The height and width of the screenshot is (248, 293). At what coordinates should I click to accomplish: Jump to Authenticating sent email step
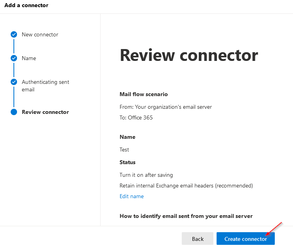46,86
